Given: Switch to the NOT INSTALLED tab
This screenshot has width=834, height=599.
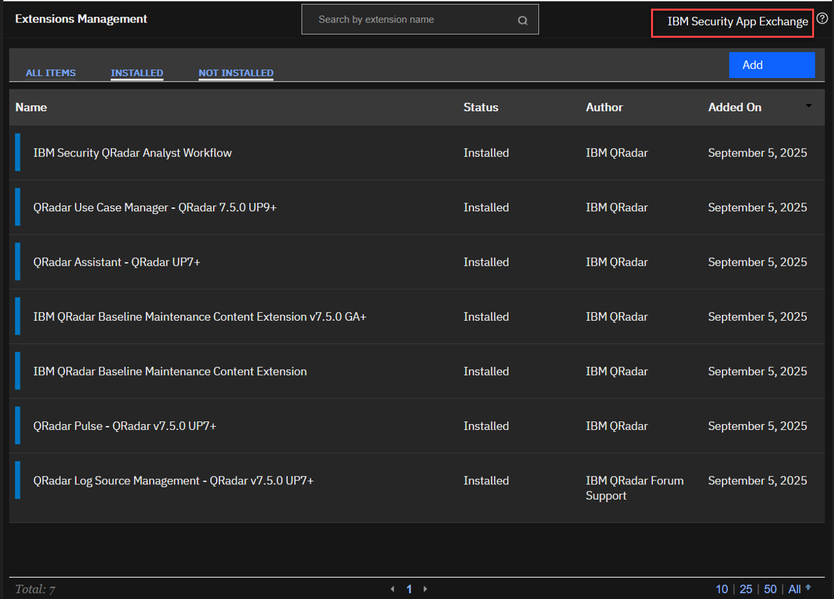Looking at the screenshot, I should click(x=235, y=73).
